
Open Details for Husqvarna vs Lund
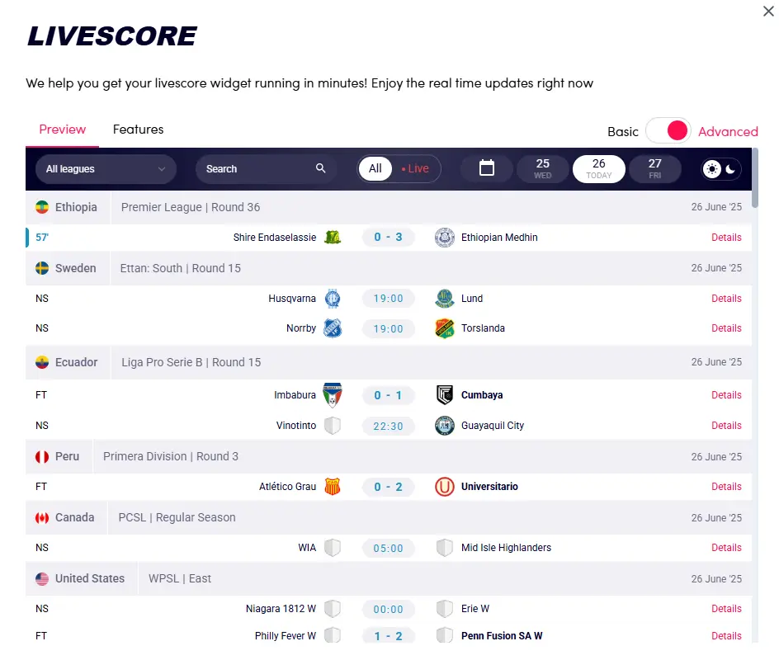(x=726, y=299)
